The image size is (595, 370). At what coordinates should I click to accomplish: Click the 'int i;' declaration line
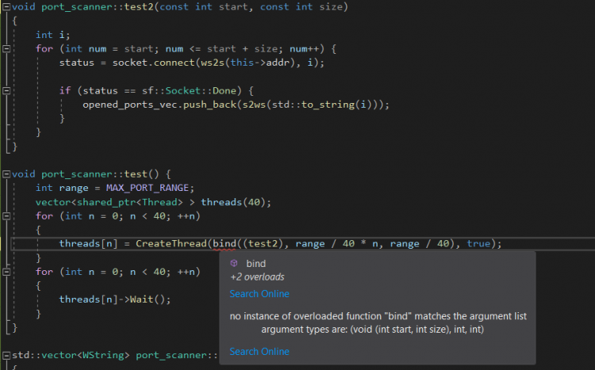(48, 35)
